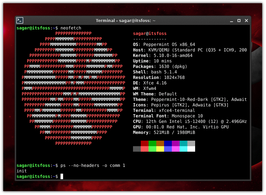
Task: Close the terminal window
Action: [x=246, y=20]
